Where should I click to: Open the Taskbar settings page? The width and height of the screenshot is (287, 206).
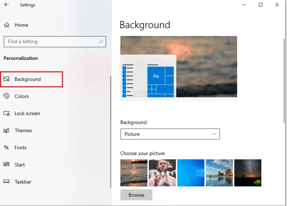(x=23, y=182)
